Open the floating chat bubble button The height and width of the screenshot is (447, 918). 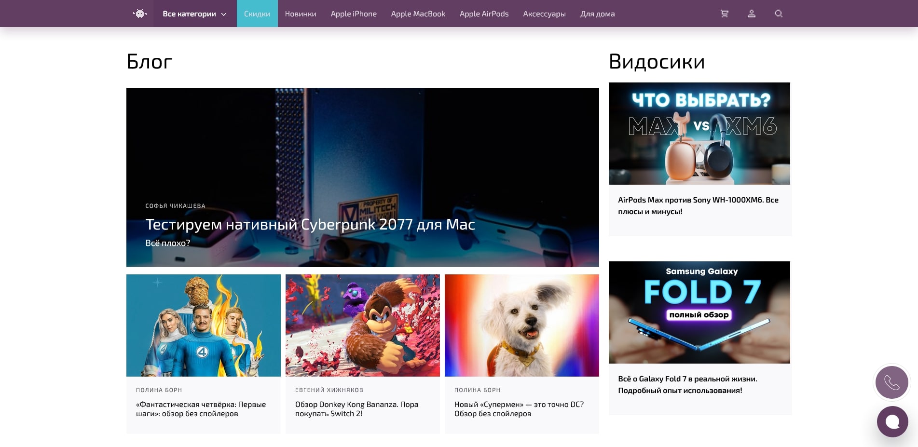892,421
